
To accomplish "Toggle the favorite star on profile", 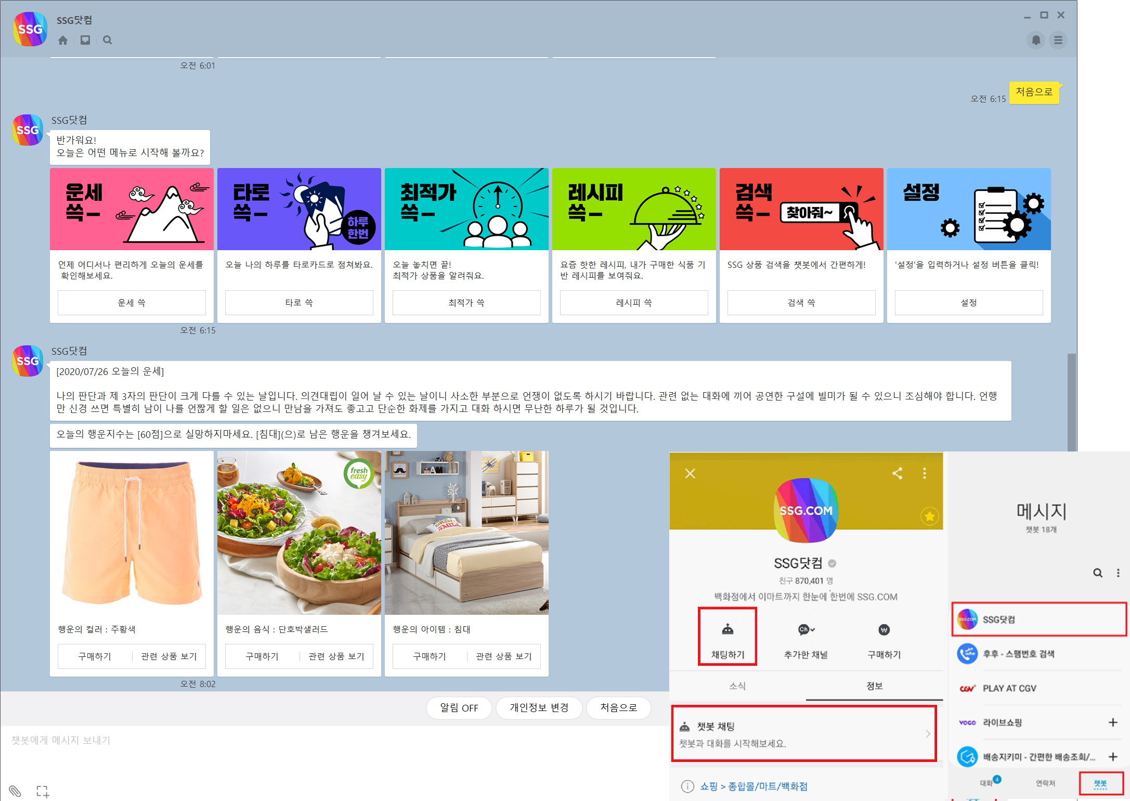I will [929, 516].
